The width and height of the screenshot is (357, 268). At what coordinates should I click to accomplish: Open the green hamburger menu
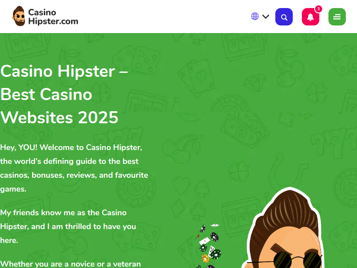point(337,17)
